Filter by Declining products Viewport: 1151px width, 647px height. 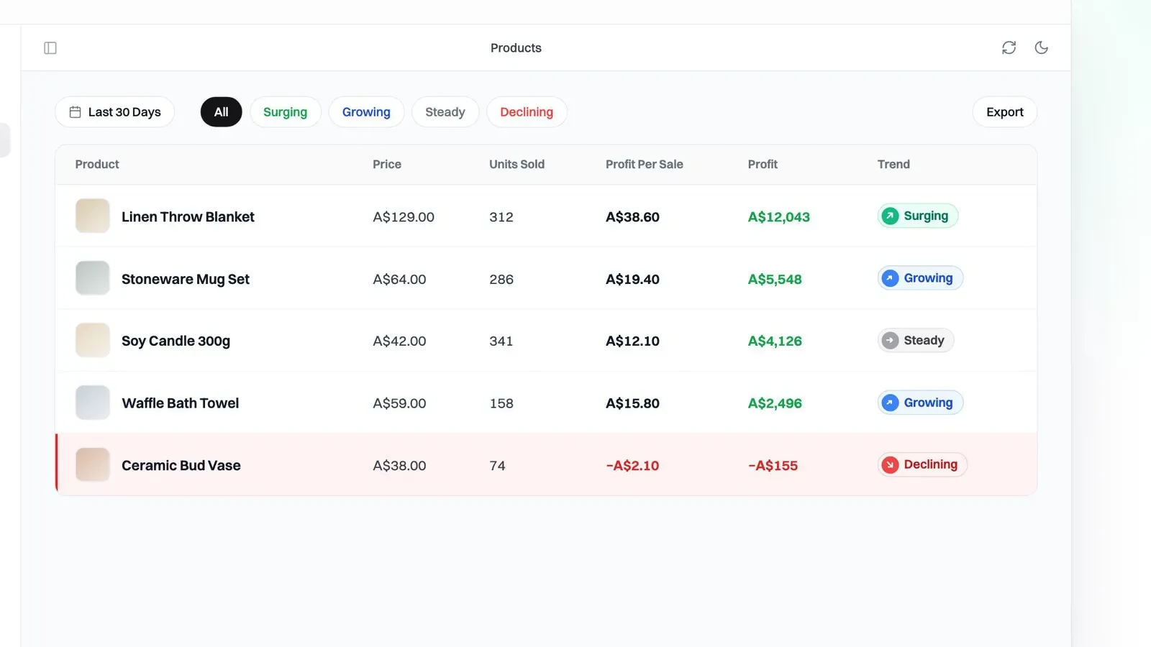click(x=527, y=112)
